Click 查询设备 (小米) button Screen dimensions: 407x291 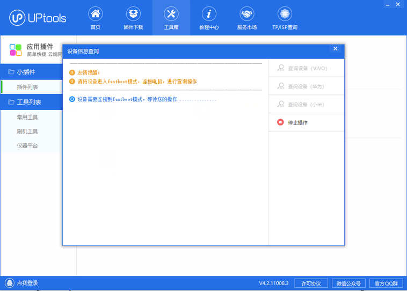coord(306,105)
